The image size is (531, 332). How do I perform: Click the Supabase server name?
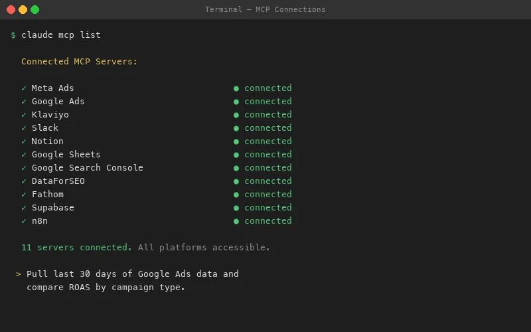[x=53, y=208]
